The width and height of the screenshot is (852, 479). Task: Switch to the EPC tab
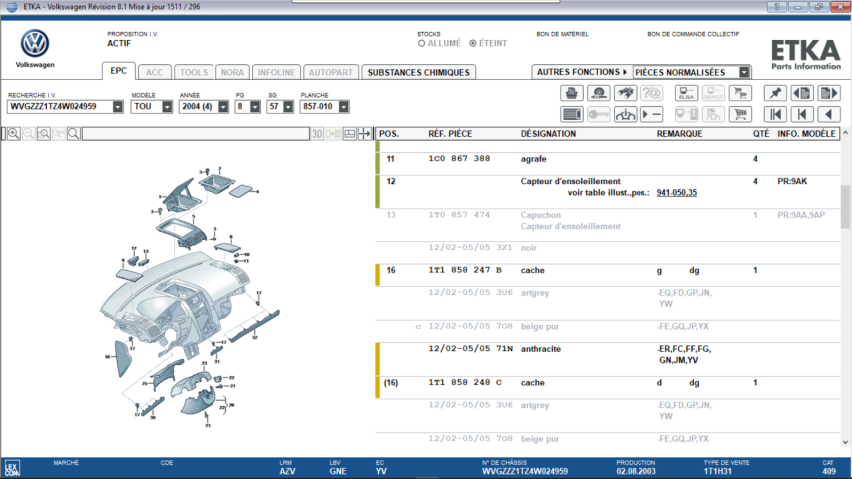[x=118, y=71]
